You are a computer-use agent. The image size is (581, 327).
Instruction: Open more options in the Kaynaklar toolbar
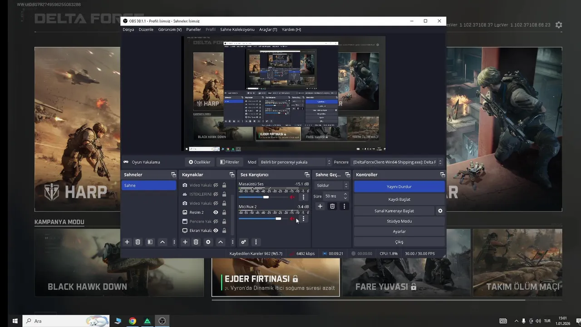pyautogui.click(x=232, y=242)
